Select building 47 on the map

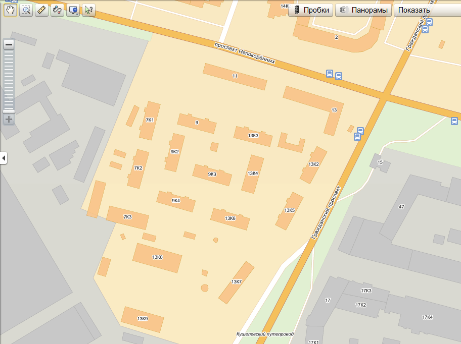click(x=401, y=207)
